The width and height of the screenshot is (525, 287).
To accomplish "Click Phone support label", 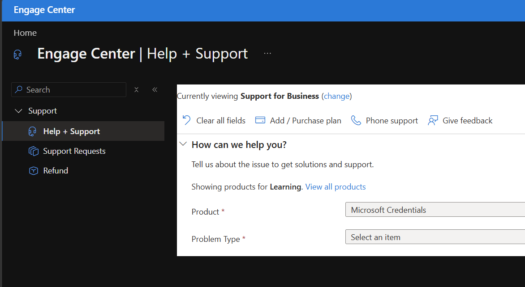I will point(392,121).
